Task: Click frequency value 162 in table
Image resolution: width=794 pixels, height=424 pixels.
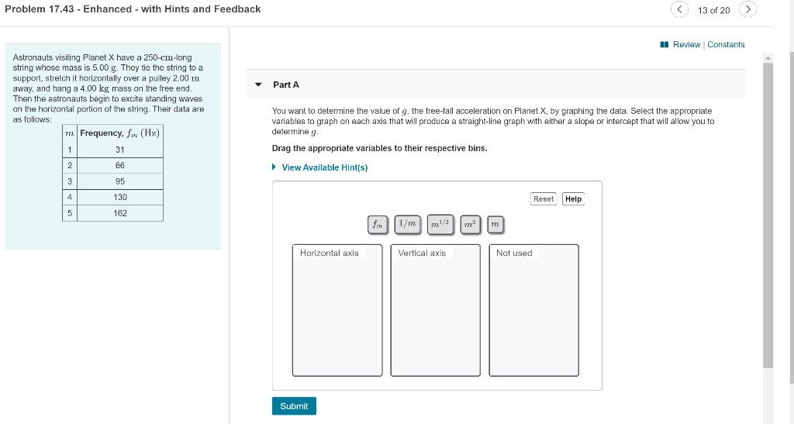Action: click(x=120, y=213)
